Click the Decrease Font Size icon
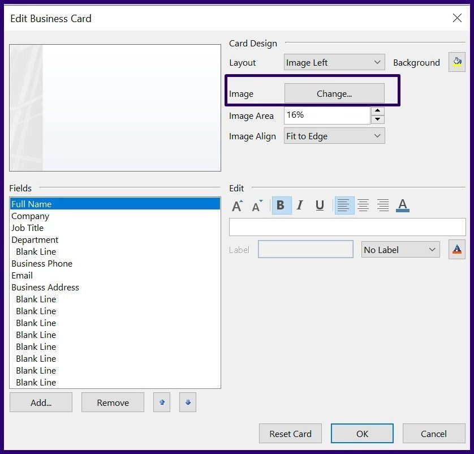 click(257, 205)
